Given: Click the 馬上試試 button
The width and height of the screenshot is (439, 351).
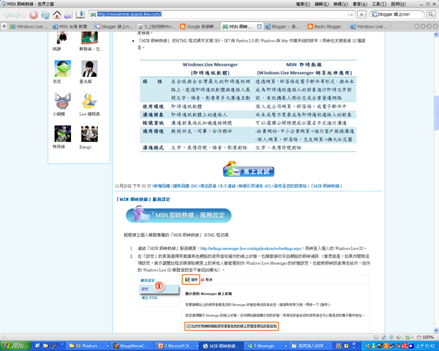Looking at the screenshot, I should tap(249, 170).
